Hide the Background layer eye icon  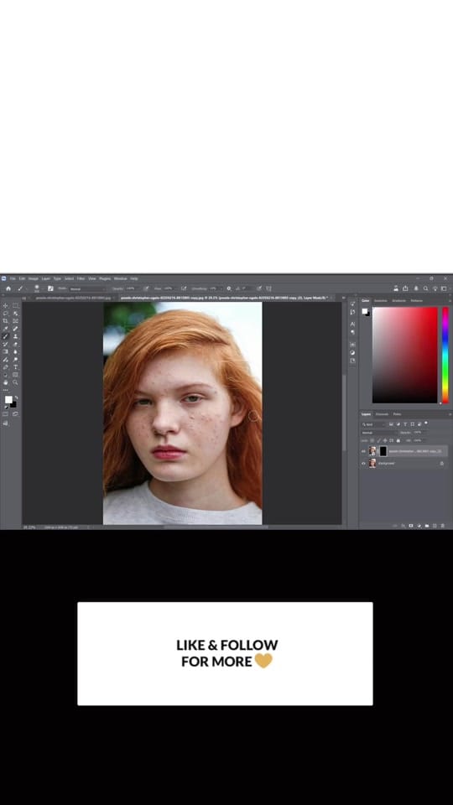click(x=363, y=463)
